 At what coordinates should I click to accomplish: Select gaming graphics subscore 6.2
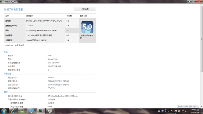[68, 35]
